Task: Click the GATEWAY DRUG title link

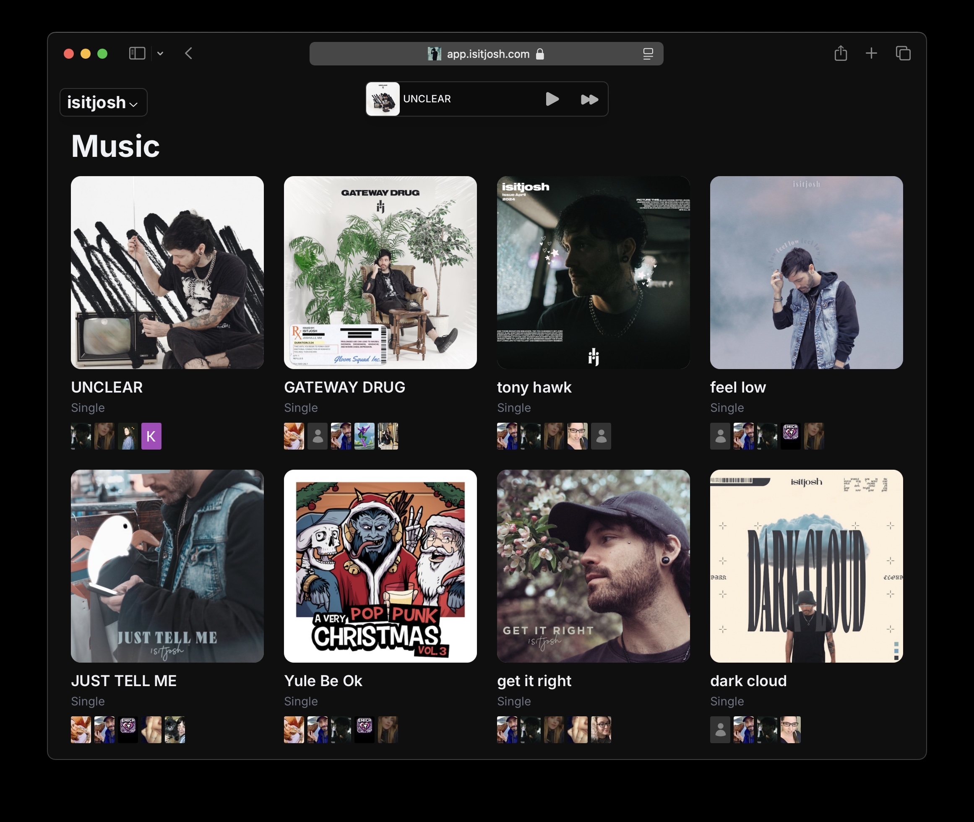Action: click(x=344, y=387)
